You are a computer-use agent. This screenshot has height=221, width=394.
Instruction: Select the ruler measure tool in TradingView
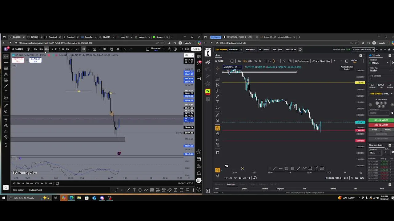pos(6,106)
